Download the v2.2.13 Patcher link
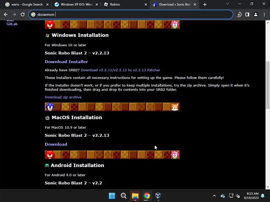This screenshot has width=270, height=202. click(120, 70)
